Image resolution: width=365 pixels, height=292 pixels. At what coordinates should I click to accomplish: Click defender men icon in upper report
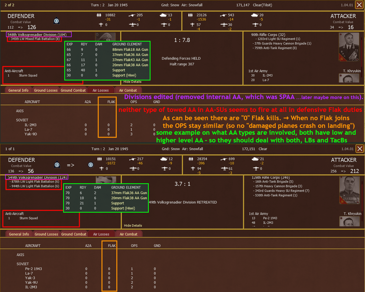point(99,15)
